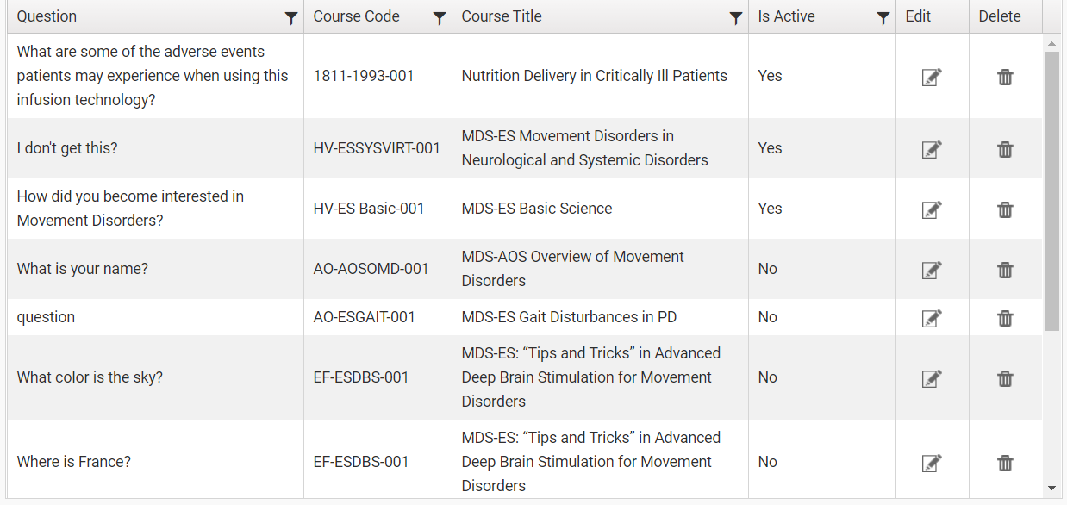The height and width of the screenshot is (505, 1067).
Task: Edit the Nutrition Delivery course question
Action: click(x=932, y=77)
